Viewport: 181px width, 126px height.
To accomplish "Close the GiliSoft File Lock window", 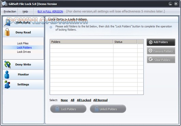I will (176, 4).
